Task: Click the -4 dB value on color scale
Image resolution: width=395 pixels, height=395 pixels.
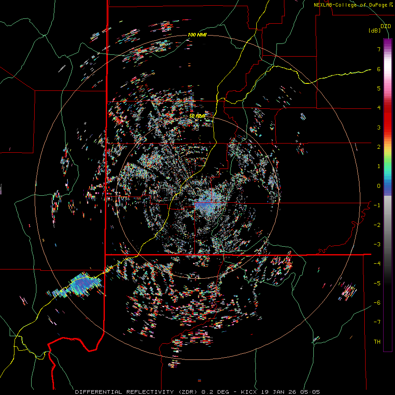Action: [377, 264]
